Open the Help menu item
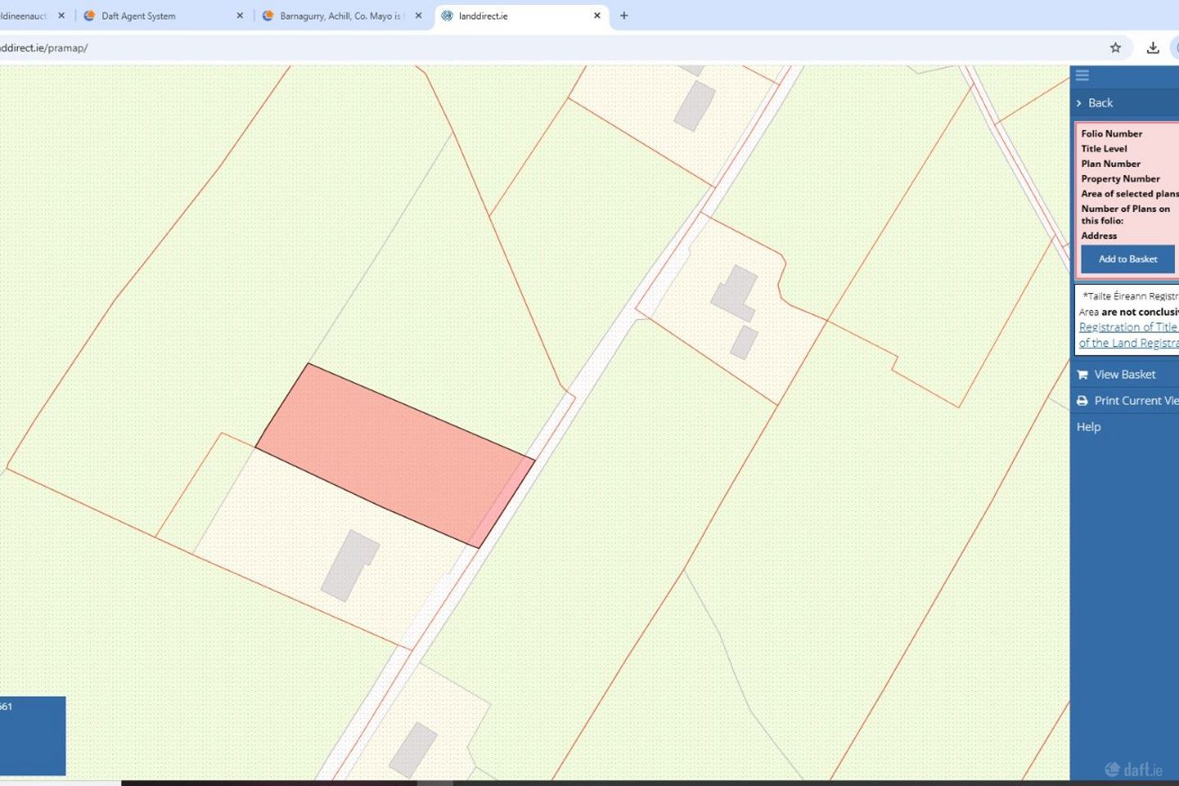1179x786 pixels. pyautogui.click(x=1088, y=427)
